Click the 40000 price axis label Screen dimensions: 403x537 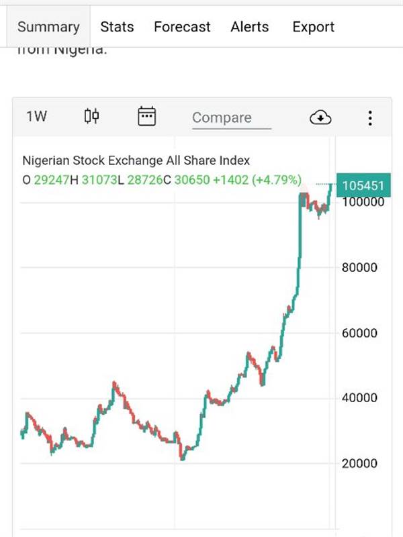359,398
